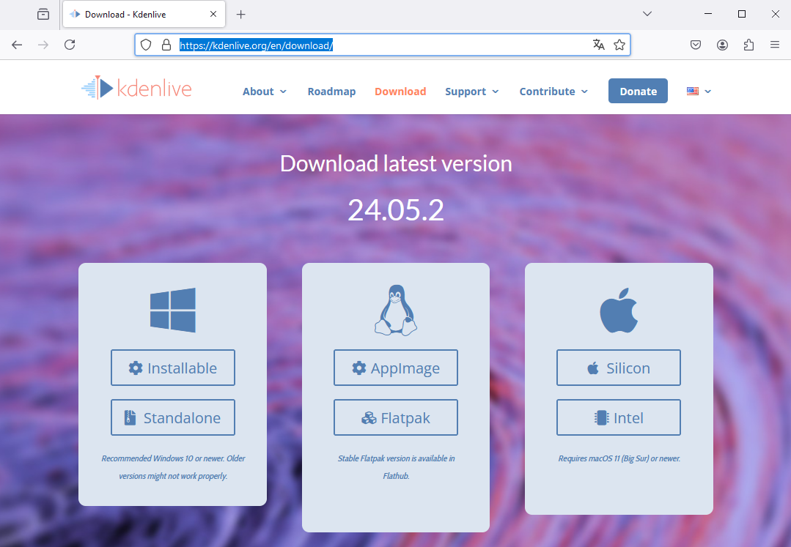Click the forward navigation arrow

pos(43,45)
